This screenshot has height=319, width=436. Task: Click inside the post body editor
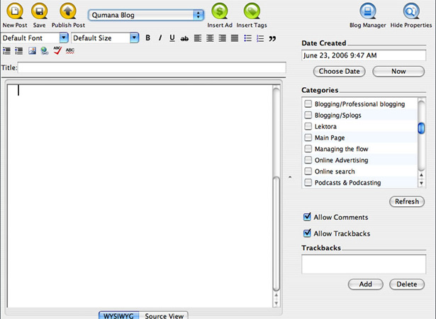[140, 196]
